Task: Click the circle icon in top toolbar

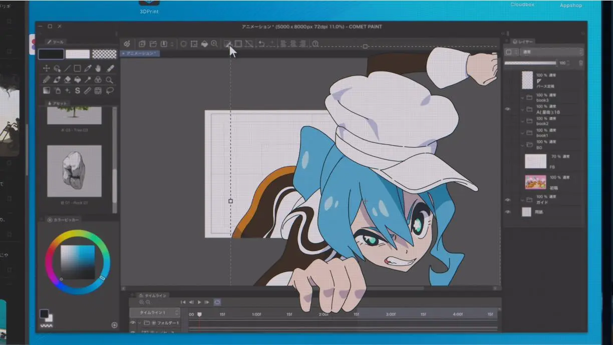Action: [183, 44]
